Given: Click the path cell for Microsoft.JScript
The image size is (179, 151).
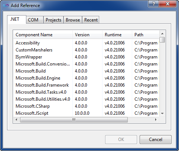Looking at the screenshot, I should pos(146,113).
